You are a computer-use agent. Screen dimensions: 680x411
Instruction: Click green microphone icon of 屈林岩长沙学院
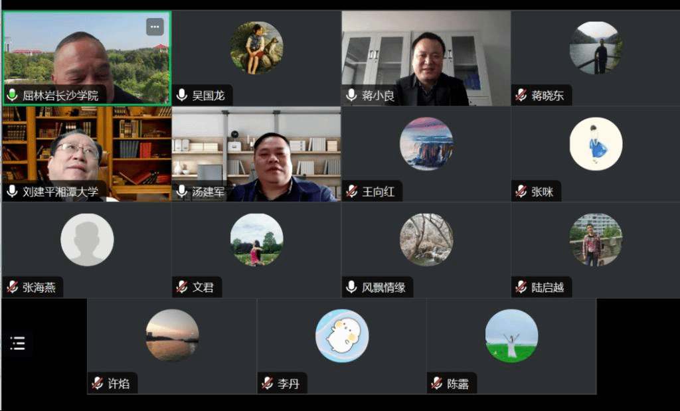pyautogui.click(x=12, y=96)
